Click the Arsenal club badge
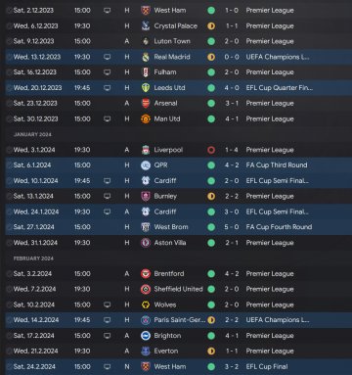This screenshot has height=375, width=352. click(x=146, y=104)
